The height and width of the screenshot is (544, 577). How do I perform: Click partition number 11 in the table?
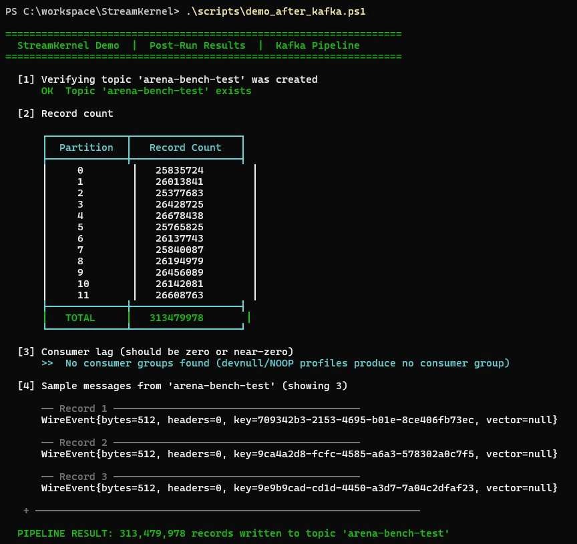click(83, 295)
